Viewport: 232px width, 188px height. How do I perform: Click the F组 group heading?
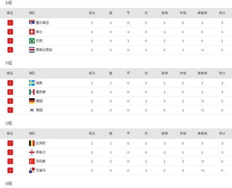8,63
